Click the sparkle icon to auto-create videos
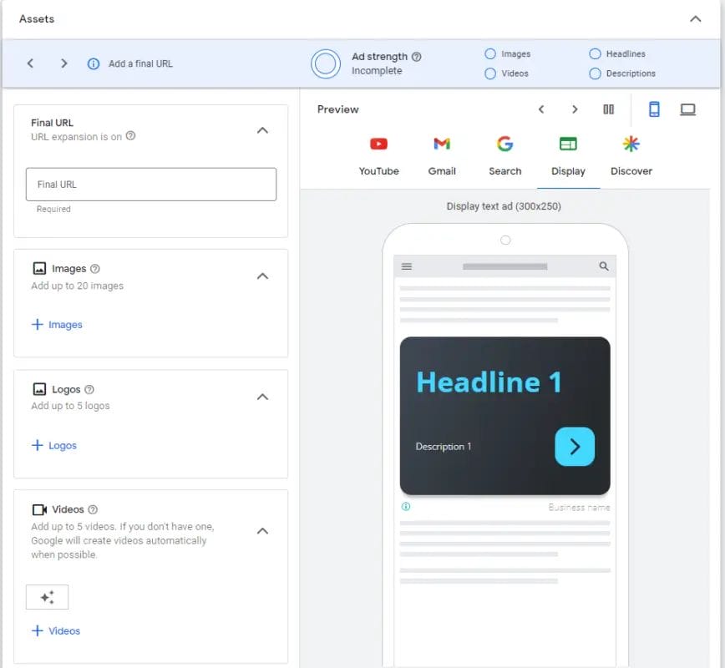Viewport: 725px width, 668px height. [47, 596]
